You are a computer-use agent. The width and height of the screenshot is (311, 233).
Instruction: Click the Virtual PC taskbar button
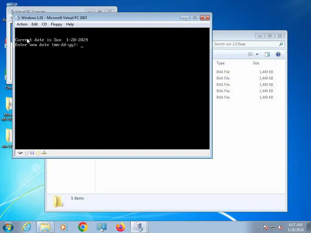click(138, 227)
